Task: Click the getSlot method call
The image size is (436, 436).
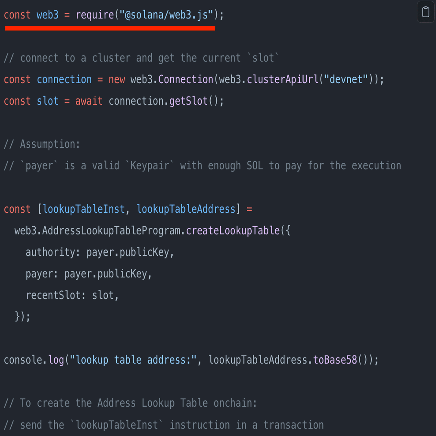Action: click(189, 101)
